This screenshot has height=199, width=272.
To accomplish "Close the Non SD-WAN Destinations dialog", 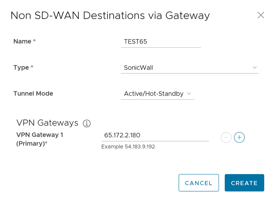I will point(261,15).
